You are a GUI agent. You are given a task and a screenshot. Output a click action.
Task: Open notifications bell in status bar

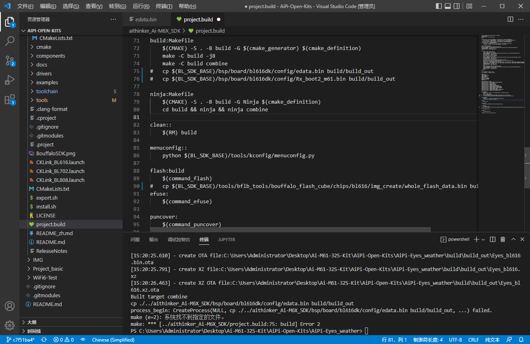point(522,340)
